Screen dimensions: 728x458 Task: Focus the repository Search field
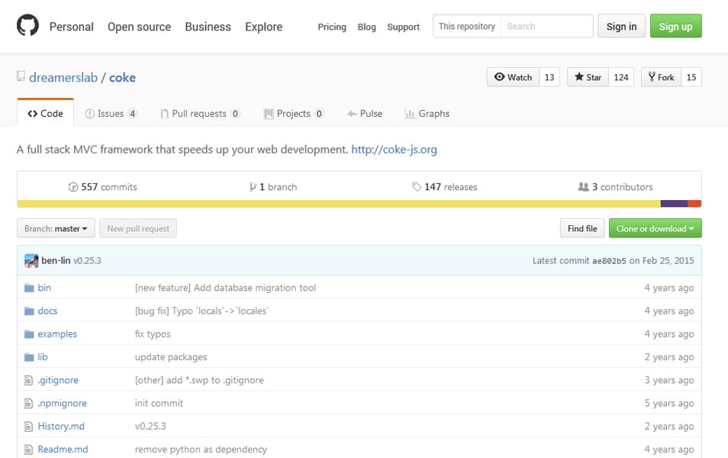pyautogui.click(x=547, y=26)
